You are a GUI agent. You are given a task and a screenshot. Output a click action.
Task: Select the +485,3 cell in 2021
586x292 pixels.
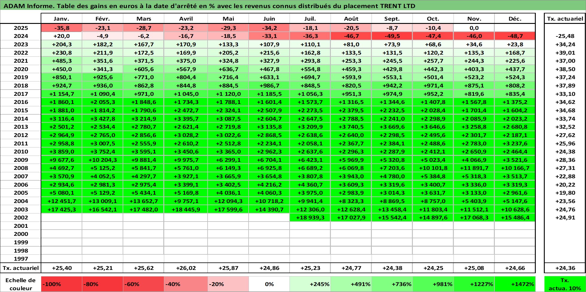pyautogui.click(x=61, y=61)
